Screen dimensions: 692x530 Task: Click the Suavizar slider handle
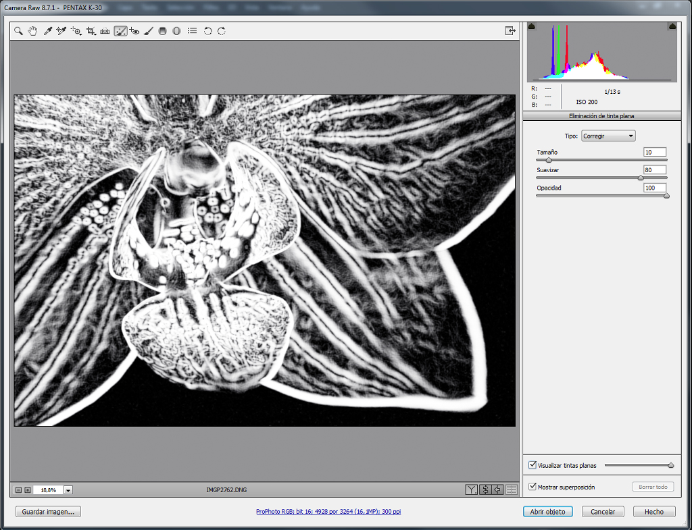click(x=641, y=178)
